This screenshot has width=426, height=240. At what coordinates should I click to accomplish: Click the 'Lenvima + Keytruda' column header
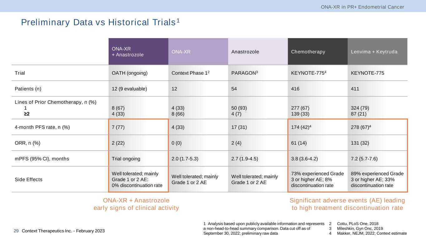pos(378,52)
